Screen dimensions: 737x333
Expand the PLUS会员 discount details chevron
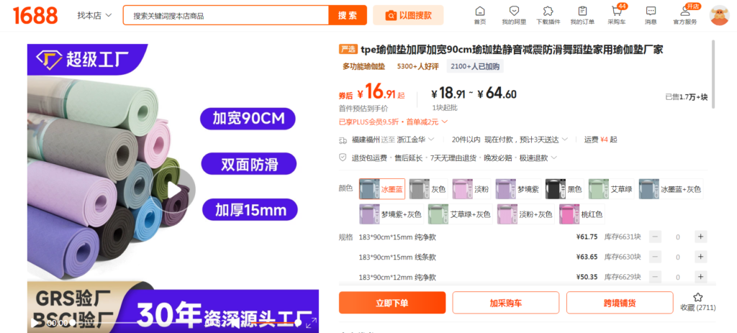[446, 122]
